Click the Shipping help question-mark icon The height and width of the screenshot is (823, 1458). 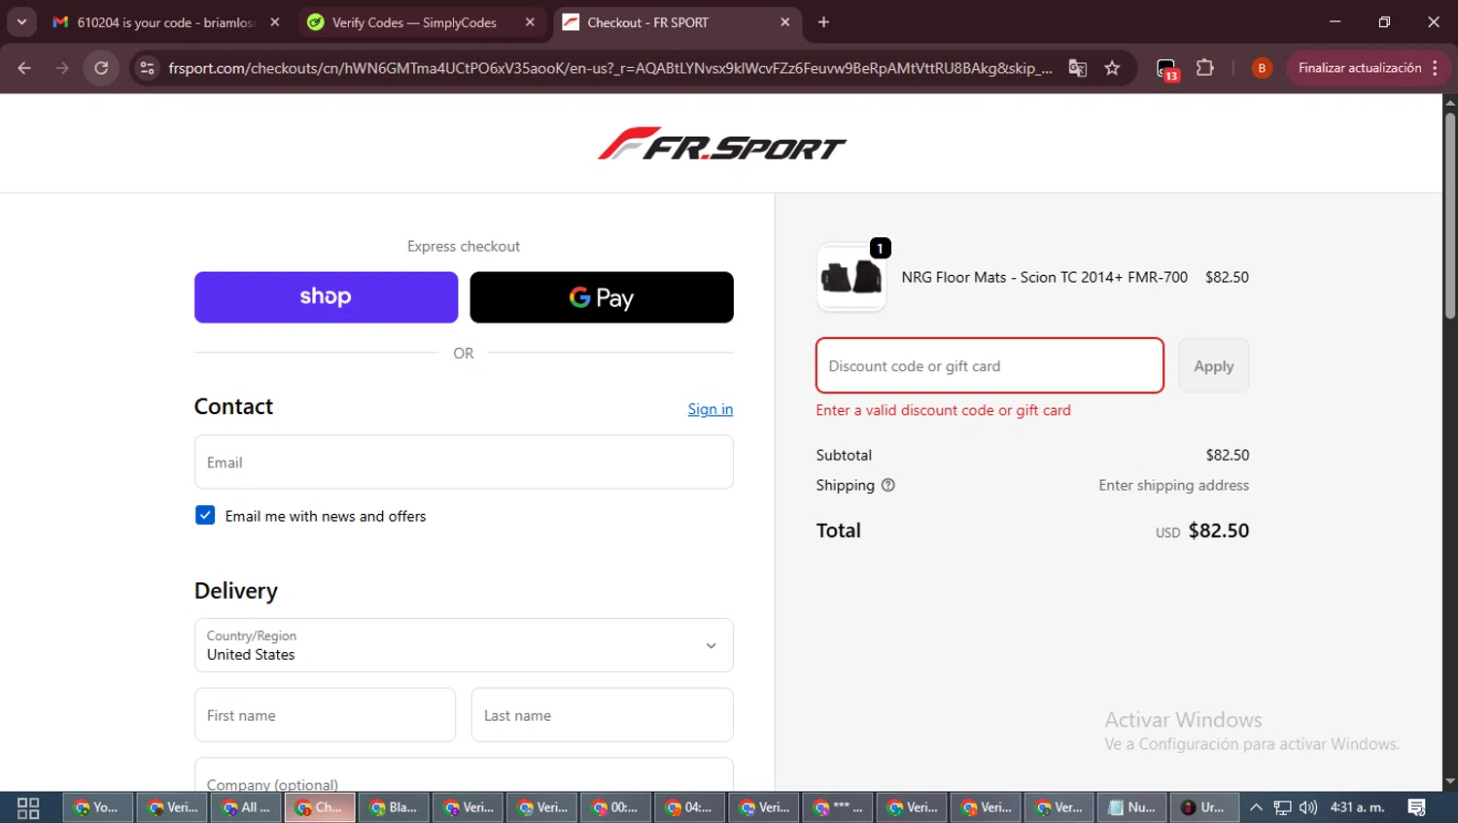point(887,485)
